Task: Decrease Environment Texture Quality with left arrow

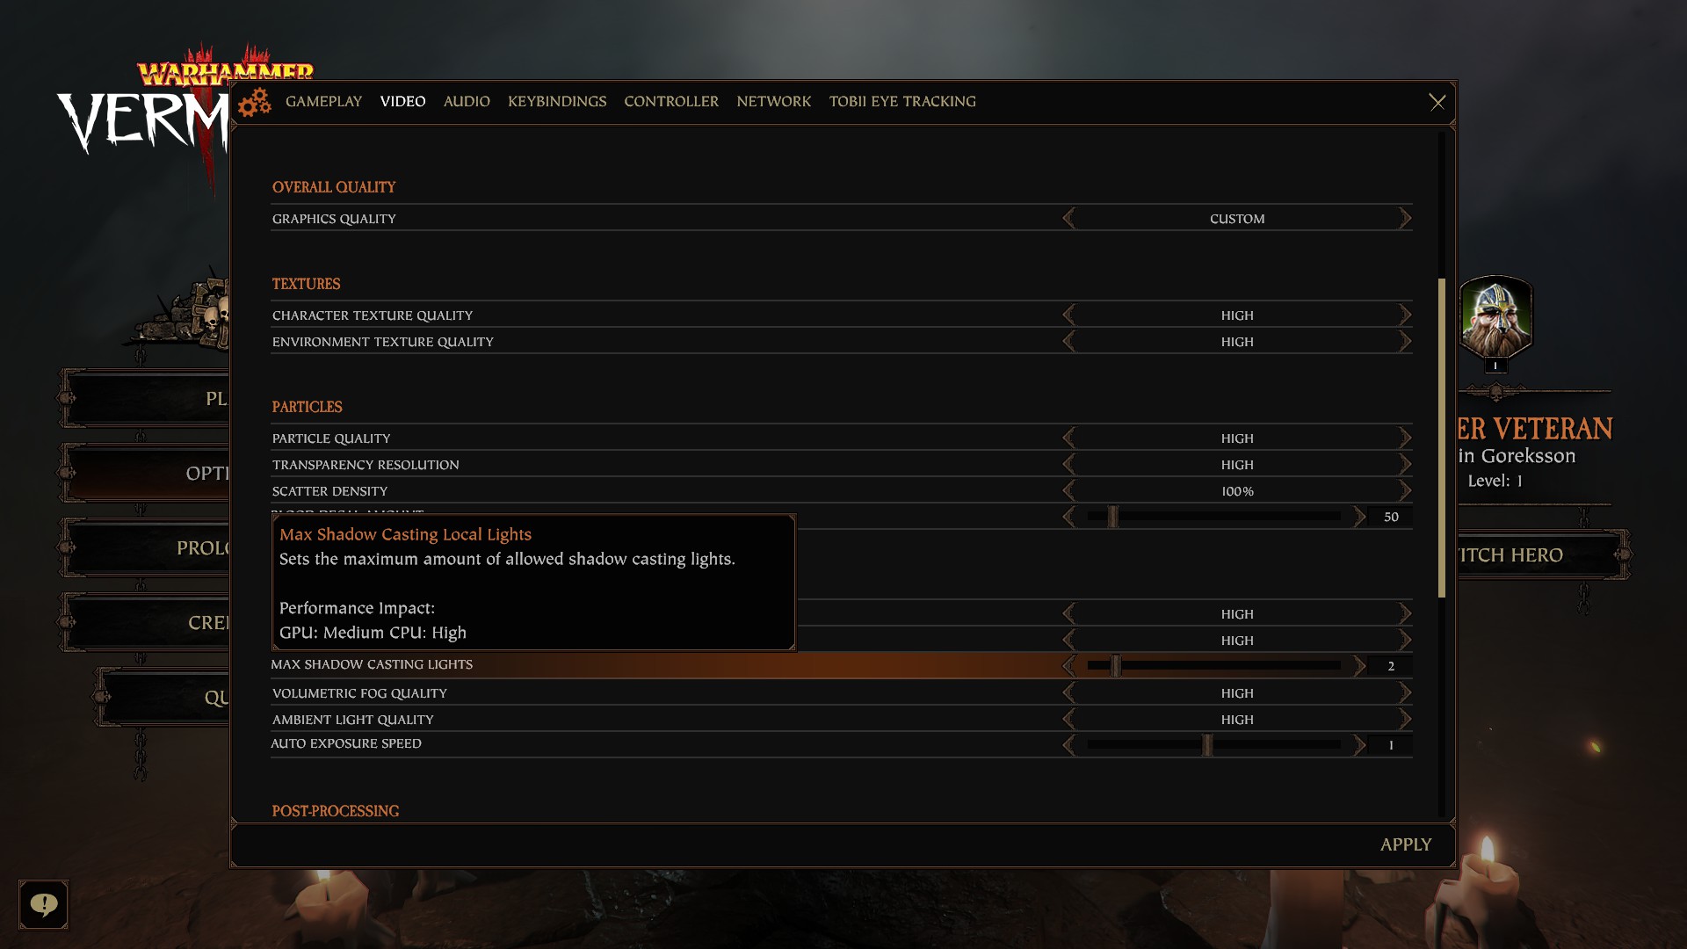Action: tap(1068, 342)
